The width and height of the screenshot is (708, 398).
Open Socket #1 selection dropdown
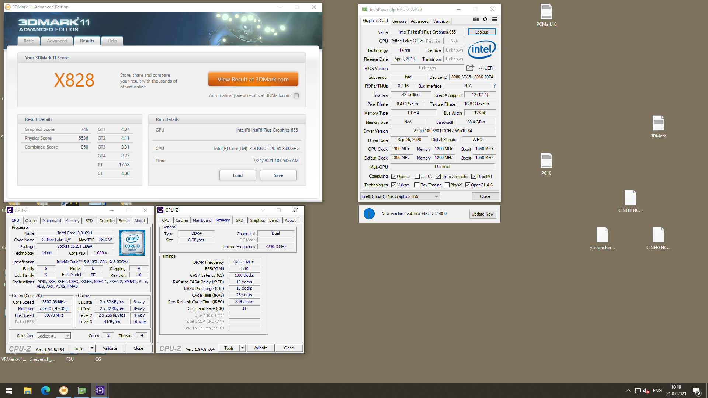pos(53,336)
